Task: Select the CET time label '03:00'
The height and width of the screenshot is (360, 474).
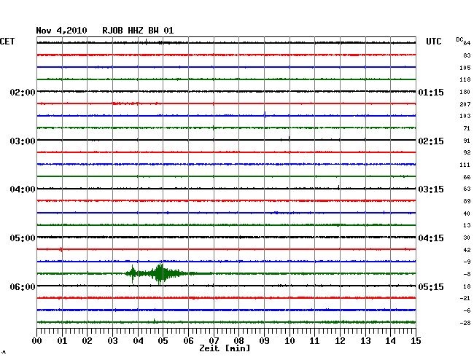Action: click(x=23, y=141)
